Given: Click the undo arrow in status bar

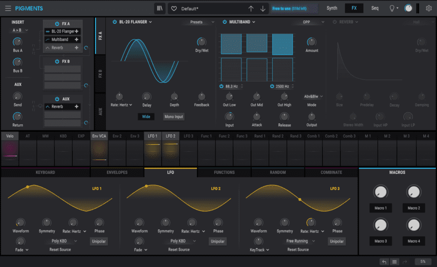Looking at the screenshot, I should (x=384, y=261).
